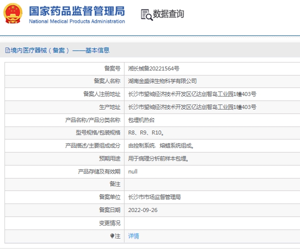Click 由控制系统、熔蜡系统组成。 description
The width and height of the screenshot is (300, 249).
[x=161, y=146]
